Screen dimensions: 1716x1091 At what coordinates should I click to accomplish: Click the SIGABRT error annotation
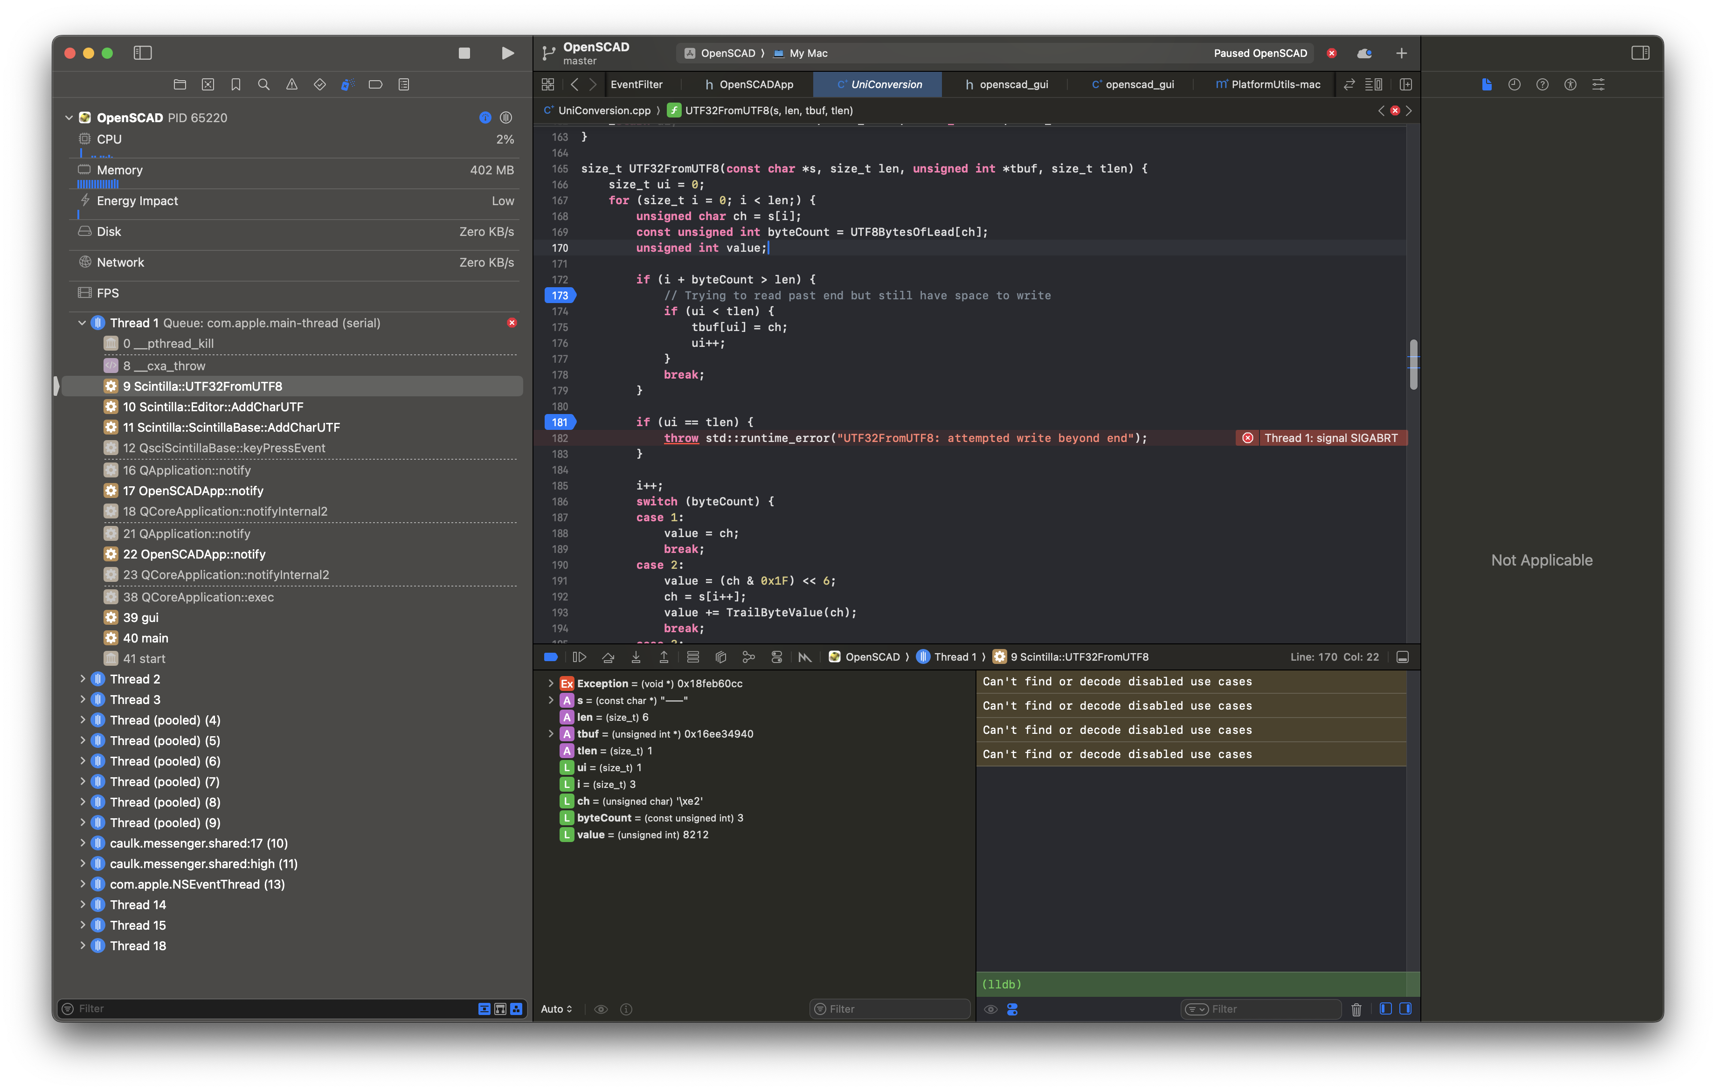pyautogui.click(x=1322, y=437)
